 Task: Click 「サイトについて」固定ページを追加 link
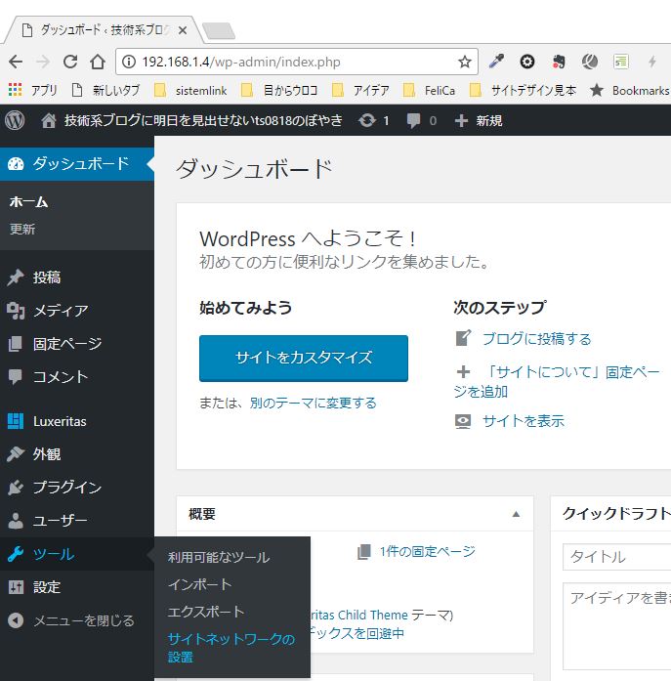(557, 381)
